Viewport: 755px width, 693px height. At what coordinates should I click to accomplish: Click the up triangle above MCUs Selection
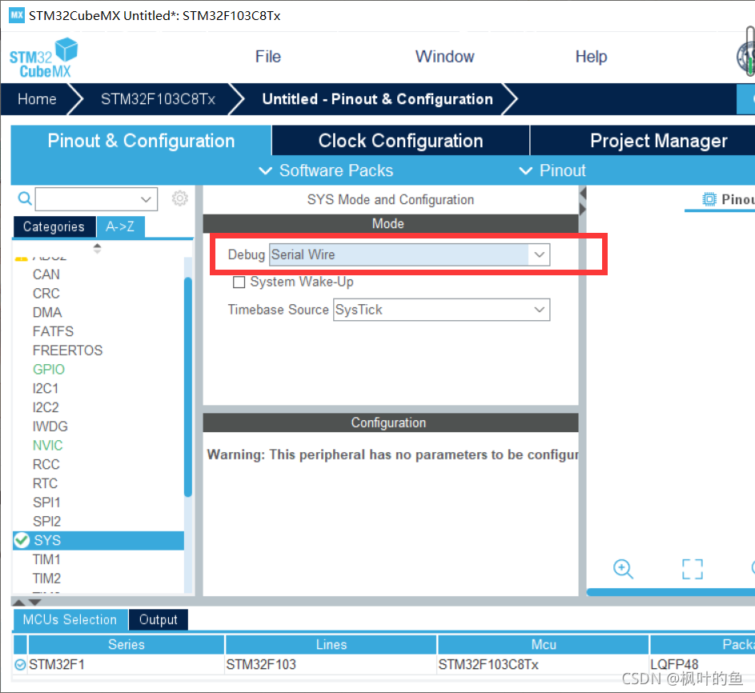point(18,602)
